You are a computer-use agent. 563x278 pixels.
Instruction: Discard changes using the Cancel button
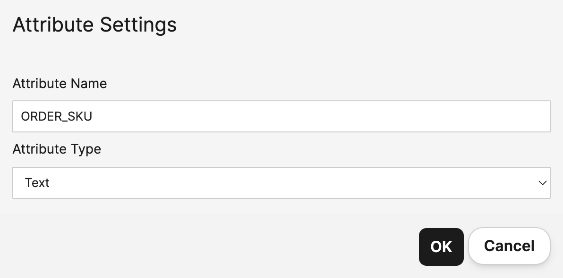point(509,246)
